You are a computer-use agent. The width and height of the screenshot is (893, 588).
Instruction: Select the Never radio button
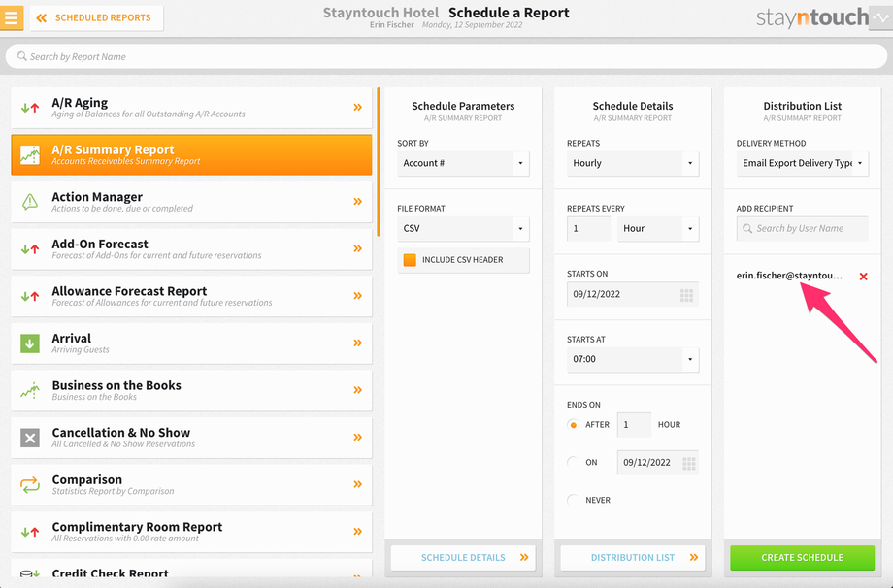(x=573, y=500)
